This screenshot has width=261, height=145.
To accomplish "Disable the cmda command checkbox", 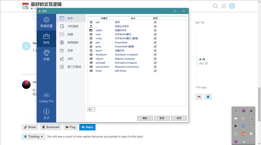I will pyautogui.click(x=155, y=39).
